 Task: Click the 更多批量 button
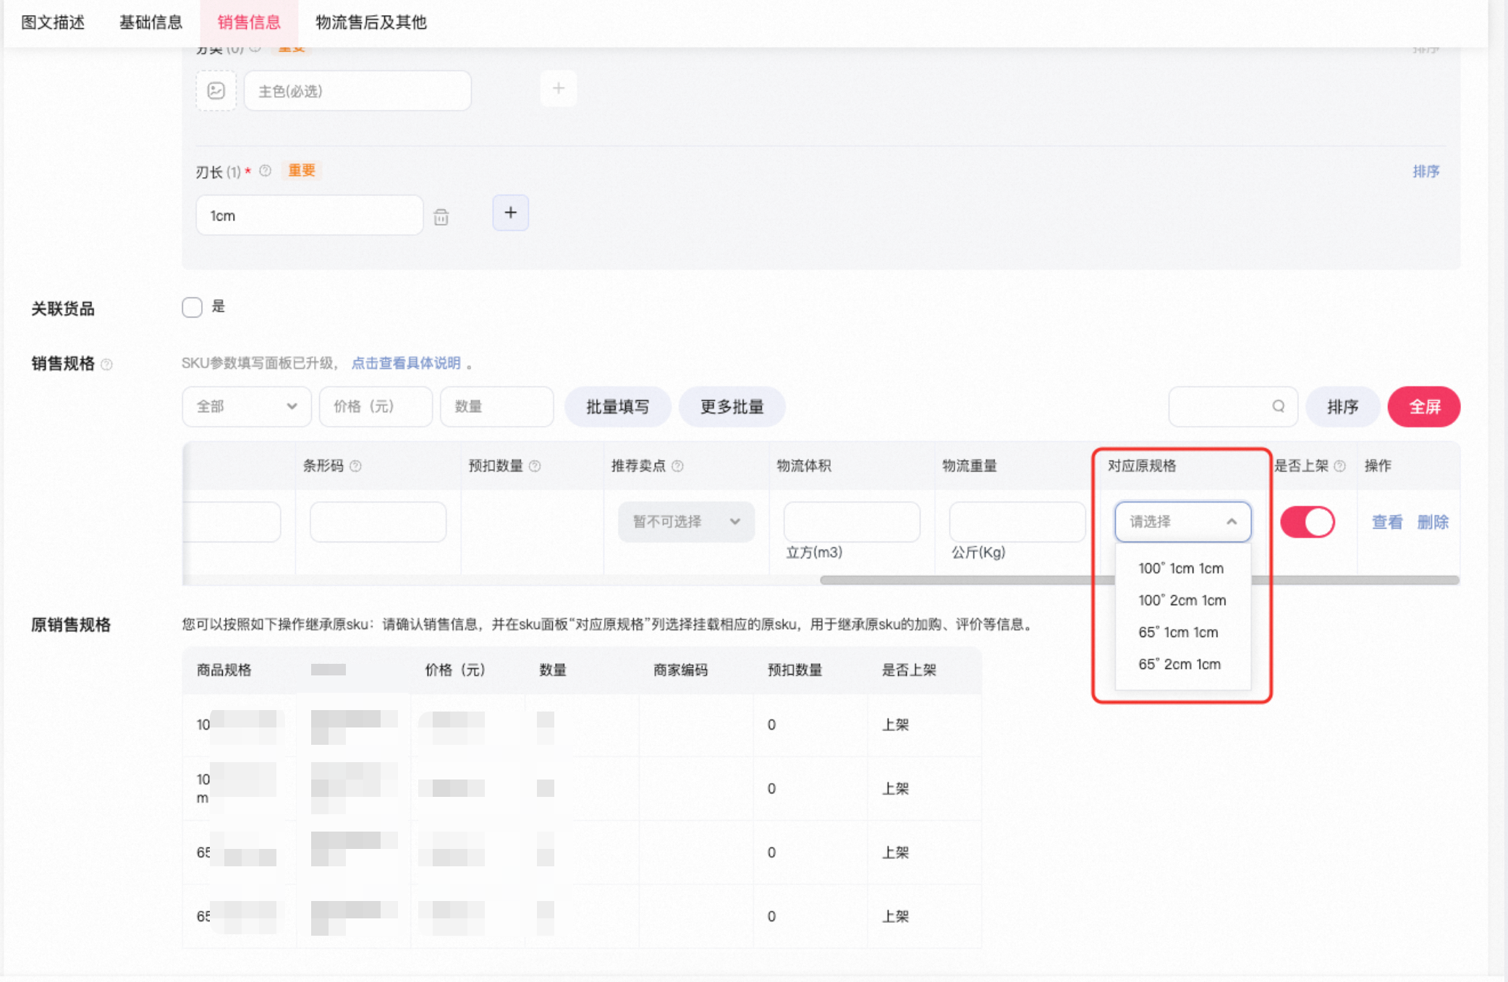pyautogui.click(x=732, y=406)
